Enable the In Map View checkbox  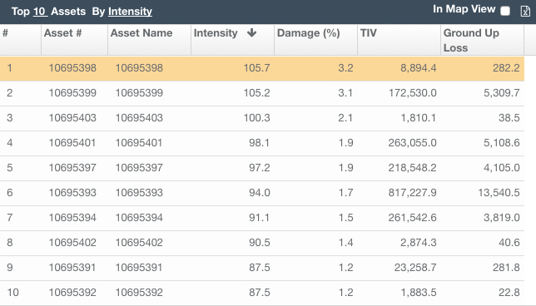505,11
